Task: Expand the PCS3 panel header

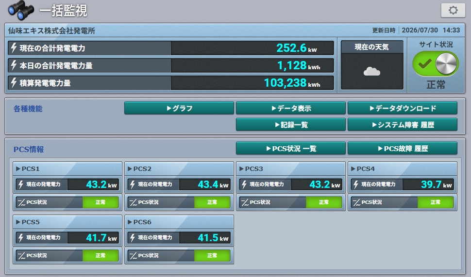Action: (x=291, y=169)
